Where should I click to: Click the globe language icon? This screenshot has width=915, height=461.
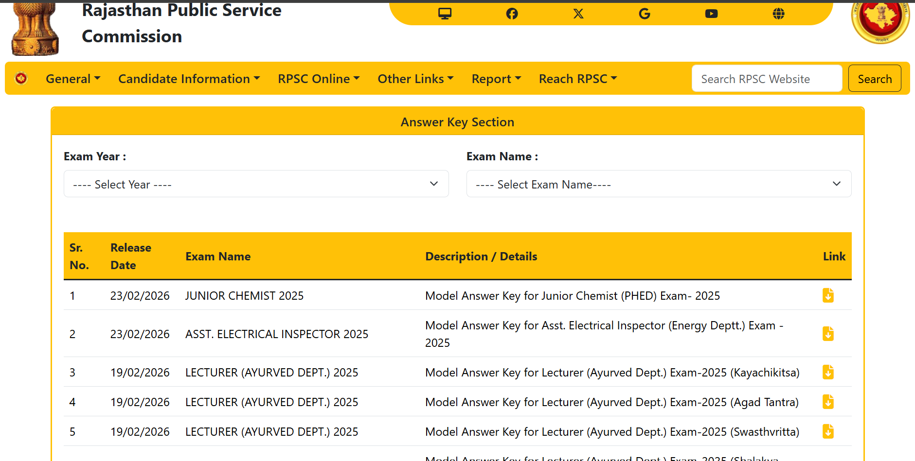[778, 14]
